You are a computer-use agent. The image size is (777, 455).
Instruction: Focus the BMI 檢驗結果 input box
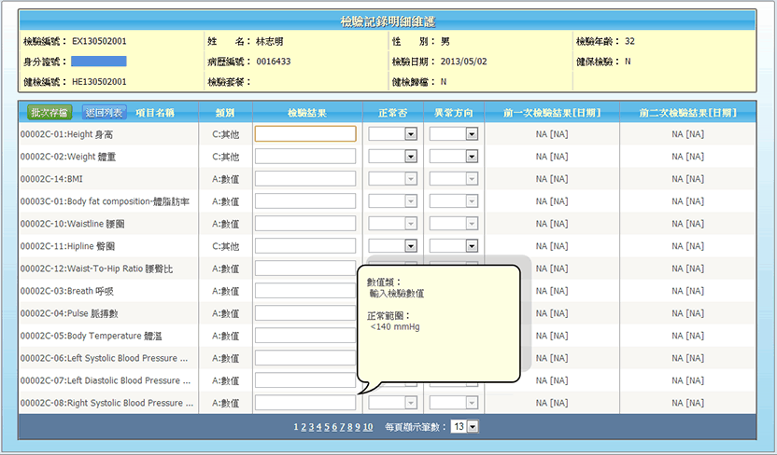pyautogui.click(x=305, y=178)
